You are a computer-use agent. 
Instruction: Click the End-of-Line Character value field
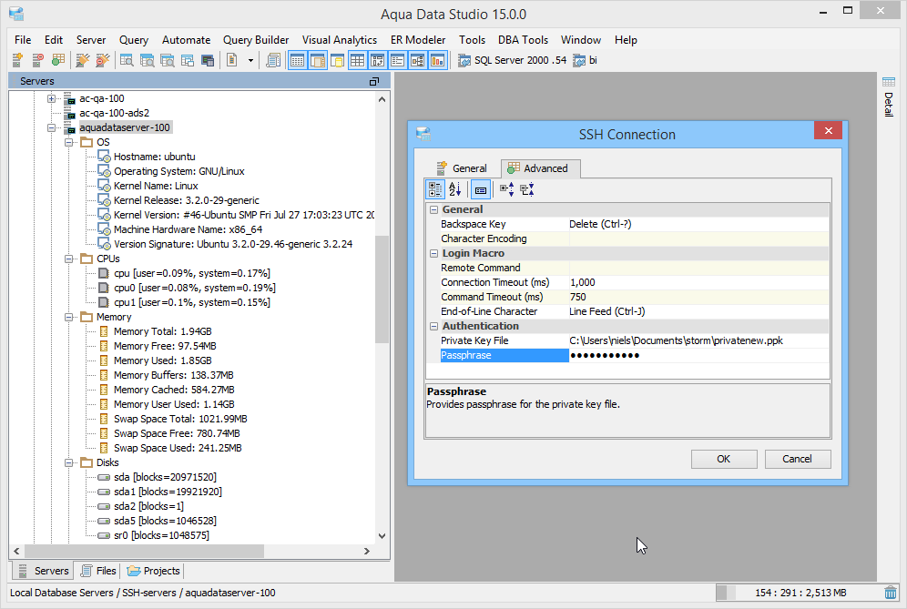698,311
